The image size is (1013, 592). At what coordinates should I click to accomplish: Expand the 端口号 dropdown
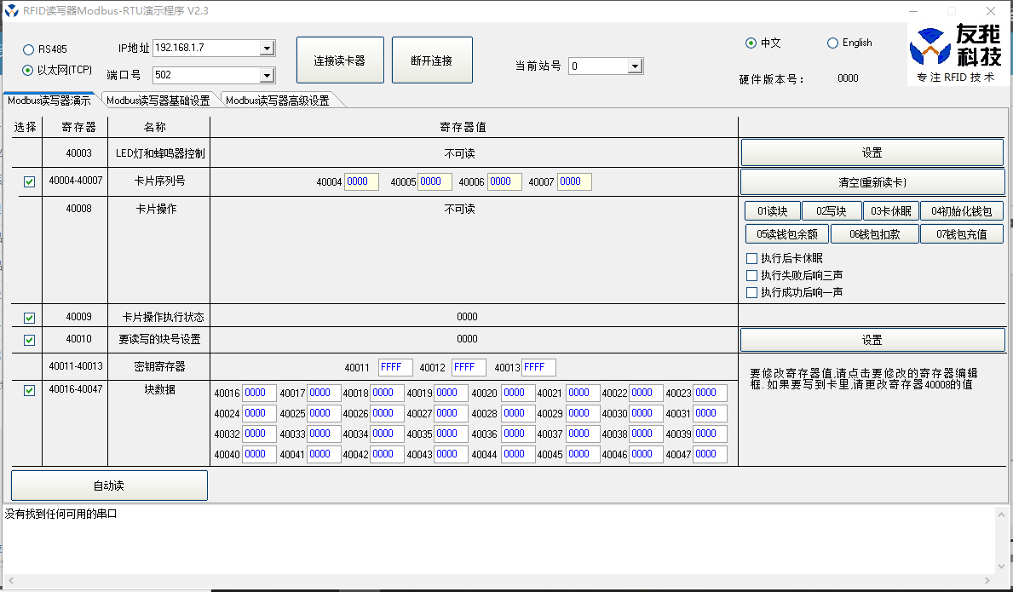[267, 75]
